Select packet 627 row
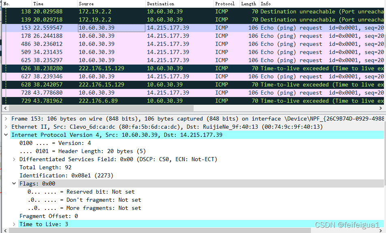386x233 pixels. pos(193,77)
